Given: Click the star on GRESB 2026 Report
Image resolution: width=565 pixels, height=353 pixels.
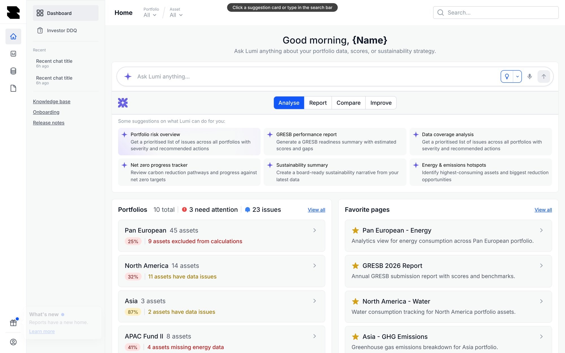Looking at the screenshot, I should 355,266.
